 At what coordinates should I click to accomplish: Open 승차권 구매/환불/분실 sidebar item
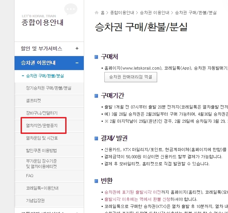pos(45,76)
